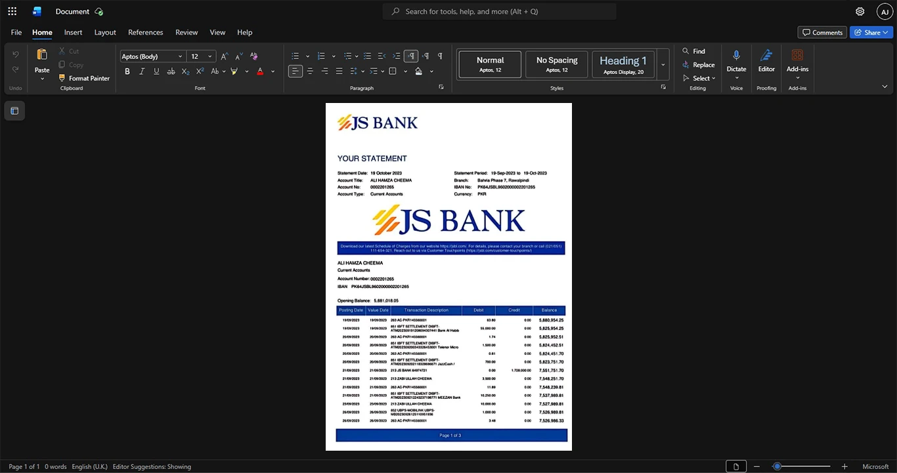897x473 pixels.
Task: Expand the font color dropdown arrow
Action: 273,72
